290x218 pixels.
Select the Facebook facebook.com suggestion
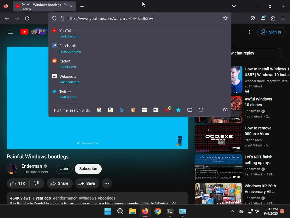pyautogui.click(x=140, y=48)
